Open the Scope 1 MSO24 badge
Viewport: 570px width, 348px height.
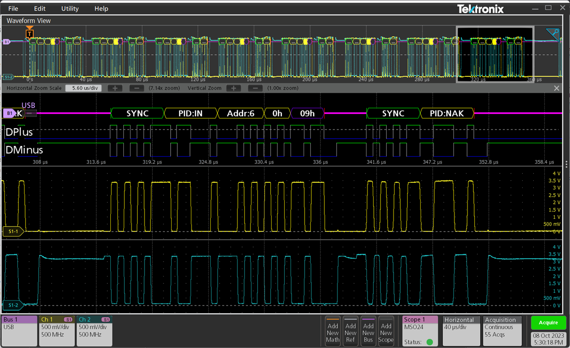coord(420,331)
